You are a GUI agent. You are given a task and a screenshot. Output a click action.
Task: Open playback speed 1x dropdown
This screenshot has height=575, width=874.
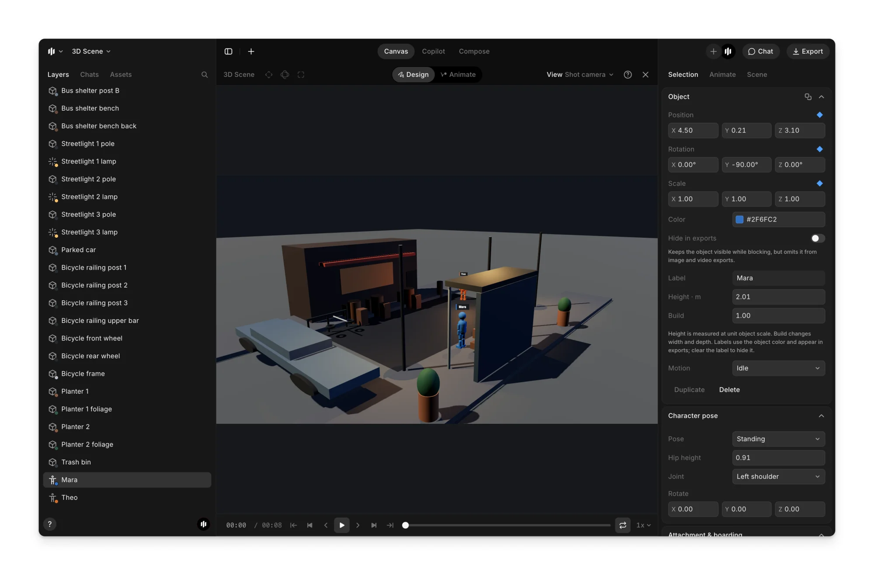[x=643, y=525]
